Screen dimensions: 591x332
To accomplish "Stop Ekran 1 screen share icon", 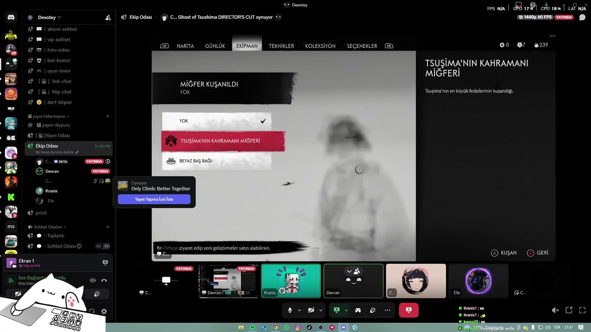I will (x=105, y=262).
